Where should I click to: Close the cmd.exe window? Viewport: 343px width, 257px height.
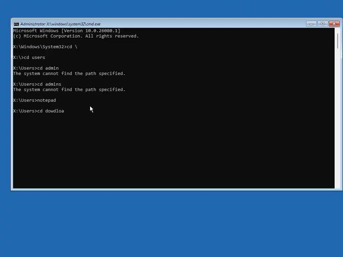(334, 24)
